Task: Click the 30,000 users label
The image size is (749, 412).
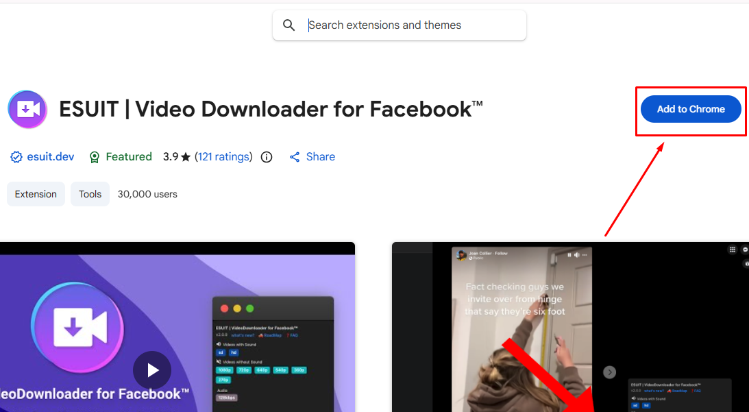Action: (x=147, y=194)
